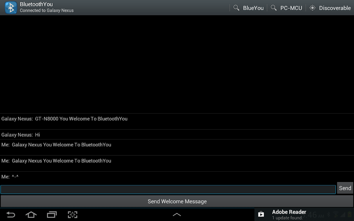The image size is (354, 221).
Task: Click the Send button
Action: click(x=345, y=188)
